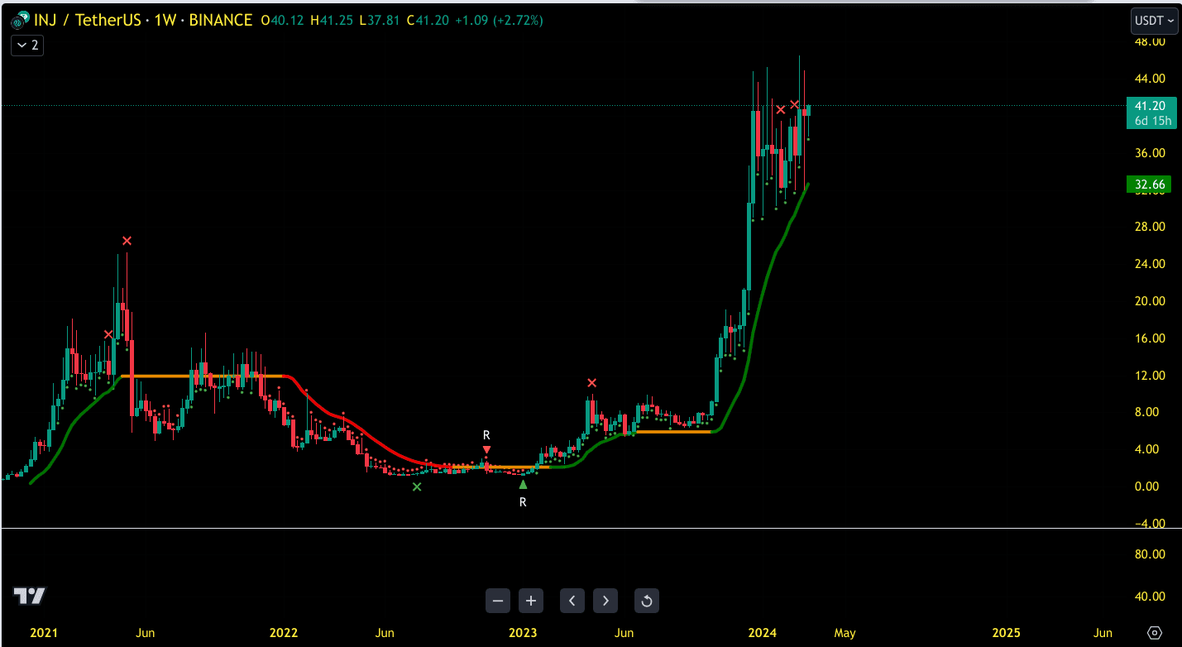
Task: Click the 80.00 label in the lower pane
Action: (1151, 554)
